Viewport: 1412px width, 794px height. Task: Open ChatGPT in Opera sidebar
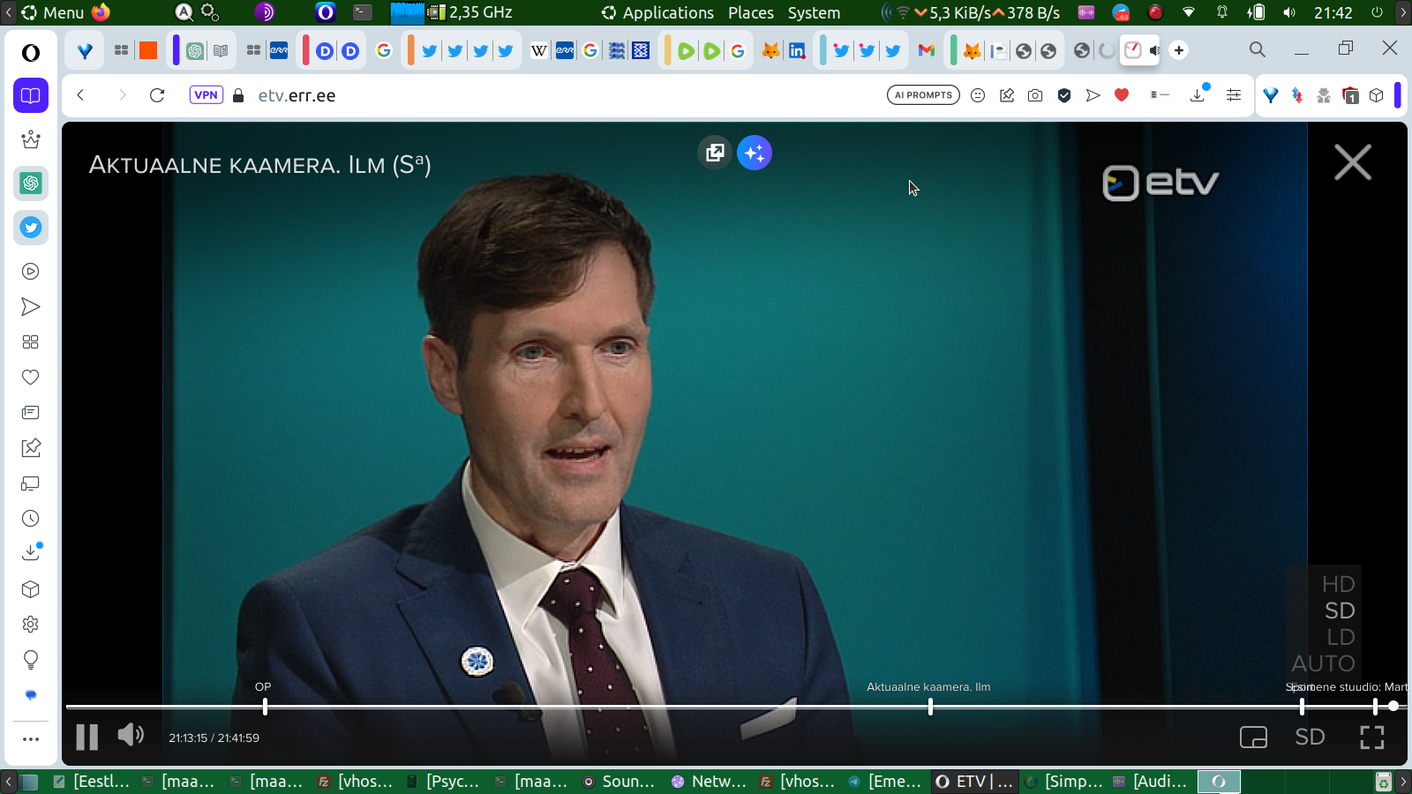click(31, 184)
